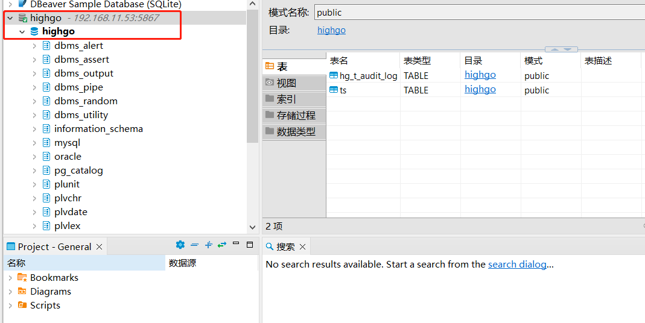Sort by the 表名 column header
Image resolution: width=645 pixels, height=323 pixels.
(363, 60)
